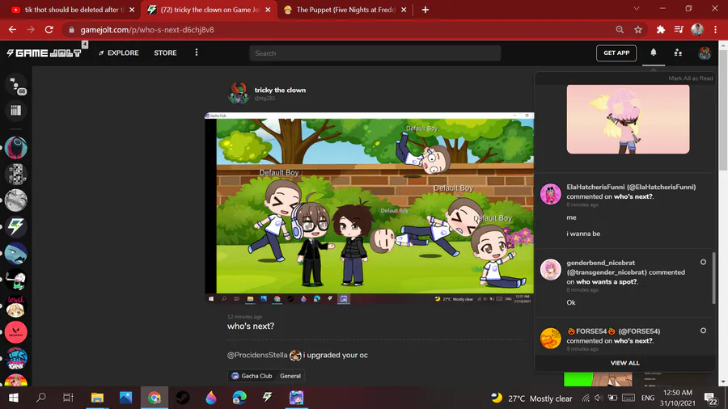Screen dimensions: 728x409
Task: Open the Gacha Club community tag
Action: pos(252,376)
